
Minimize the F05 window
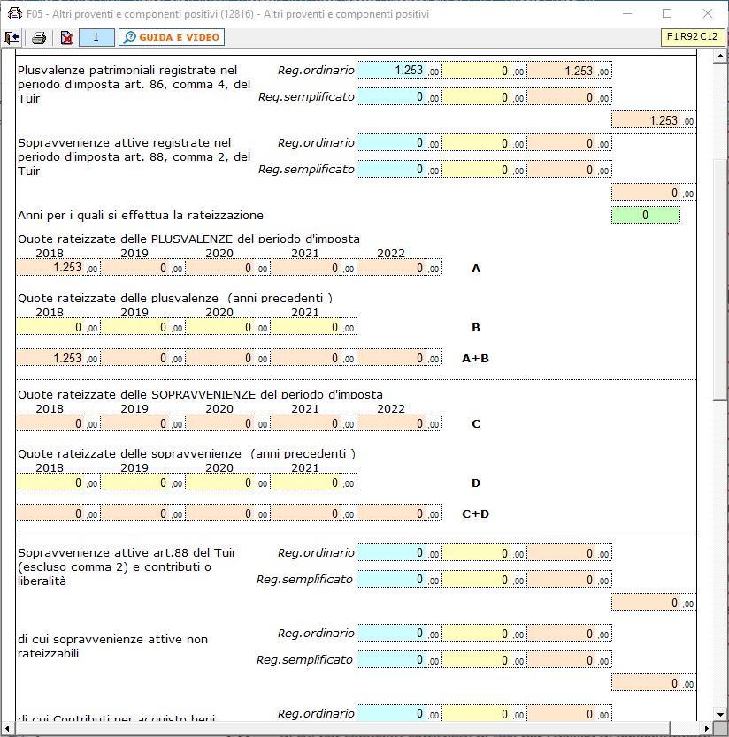627,13
